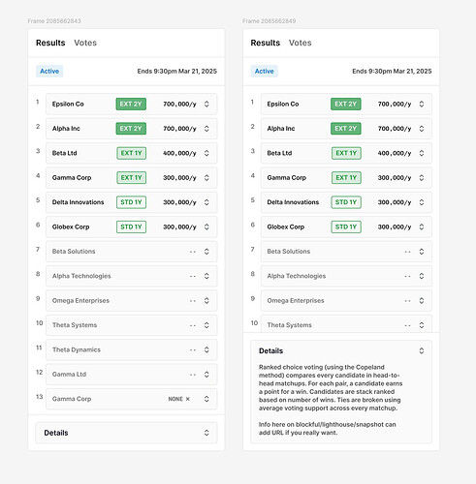Viewport: 476px width, 484px height.
Task: Expand Epsilon Co row in left frame
Action: 206,104
